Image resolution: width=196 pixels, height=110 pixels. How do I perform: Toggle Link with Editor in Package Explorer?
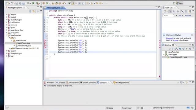coord(34,12)
